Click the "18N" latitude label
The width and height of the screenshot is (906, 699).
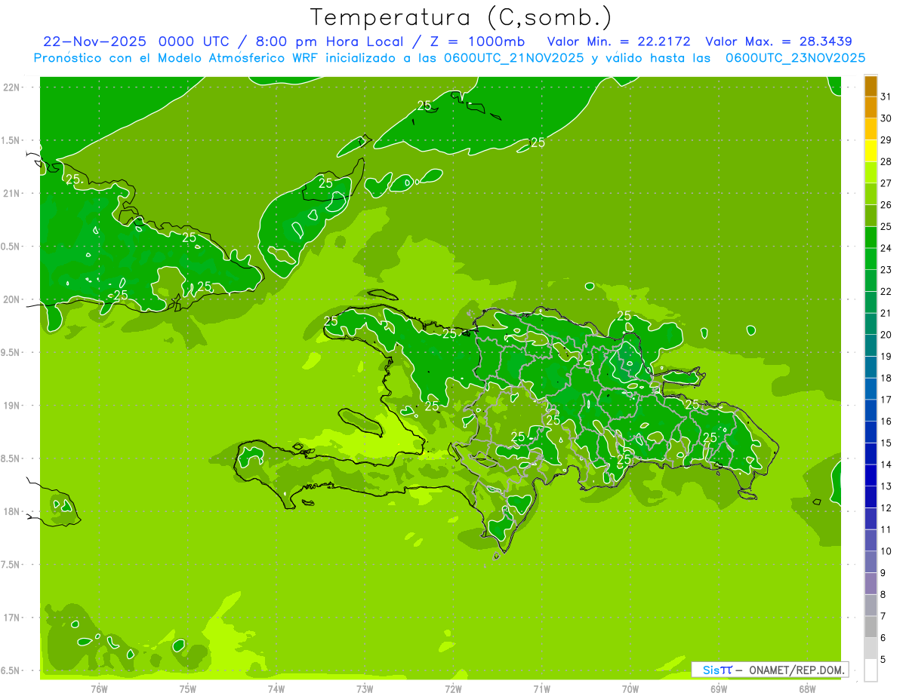[13, 512]
